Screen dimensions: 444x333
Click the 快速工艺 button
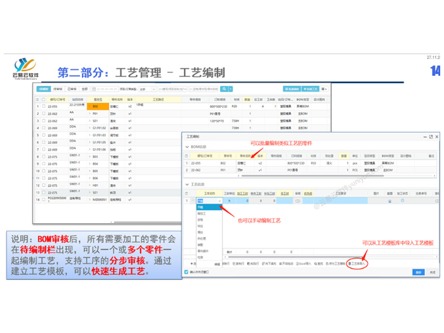pyautogui.click(x=310, y=89)
